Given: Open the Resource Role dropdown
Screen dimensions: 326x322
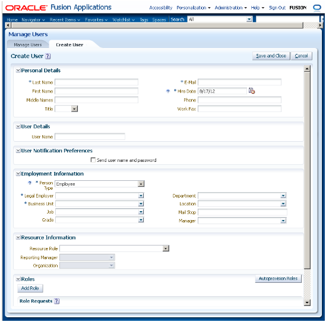Looking at the screenshot, I should click(166, 248).
